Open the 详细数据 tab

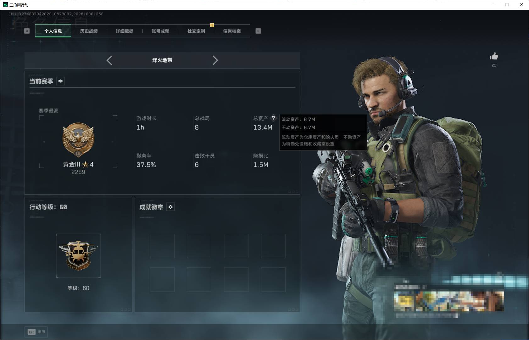pyautogui.click(x=125, y=31)
